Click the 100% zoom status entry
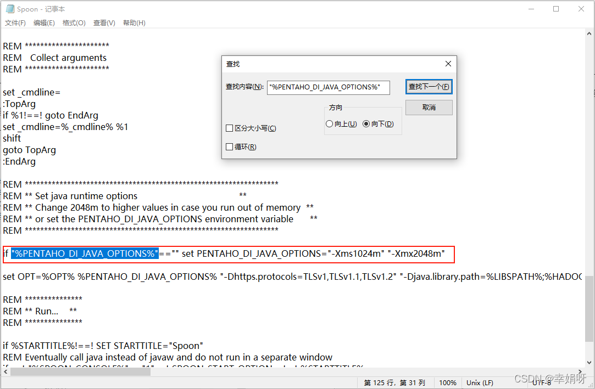The height and width of the screenshot is (389, 595). (448, 382)
